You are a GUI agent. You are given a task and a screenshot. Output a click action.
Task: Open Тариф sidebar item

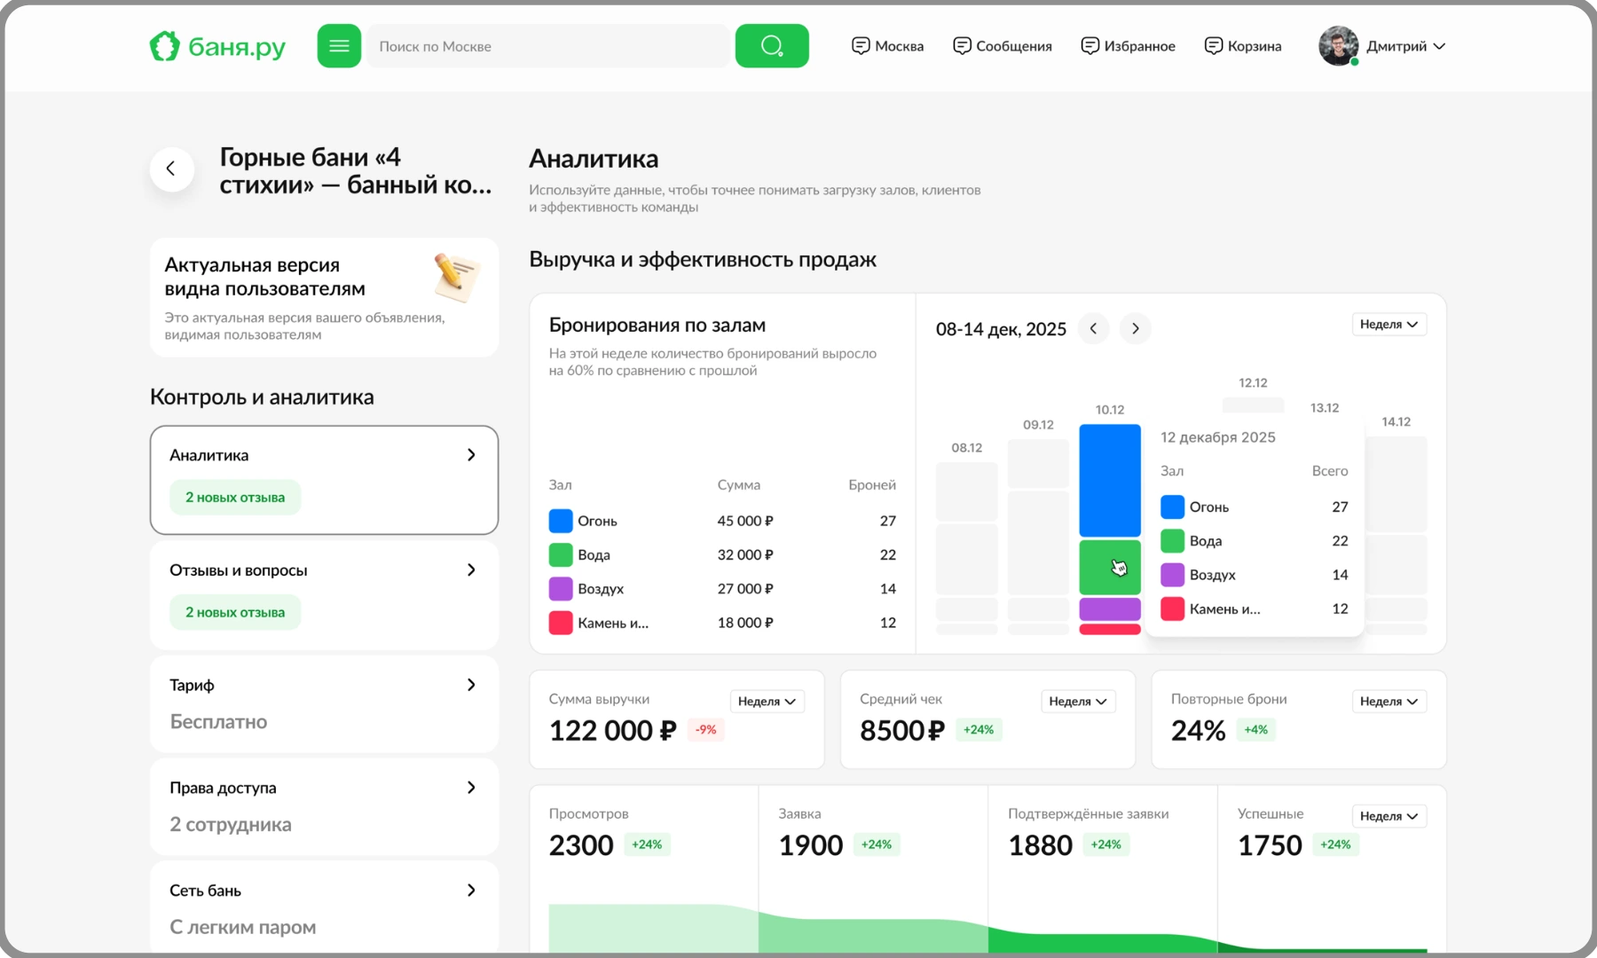(324, 703)
